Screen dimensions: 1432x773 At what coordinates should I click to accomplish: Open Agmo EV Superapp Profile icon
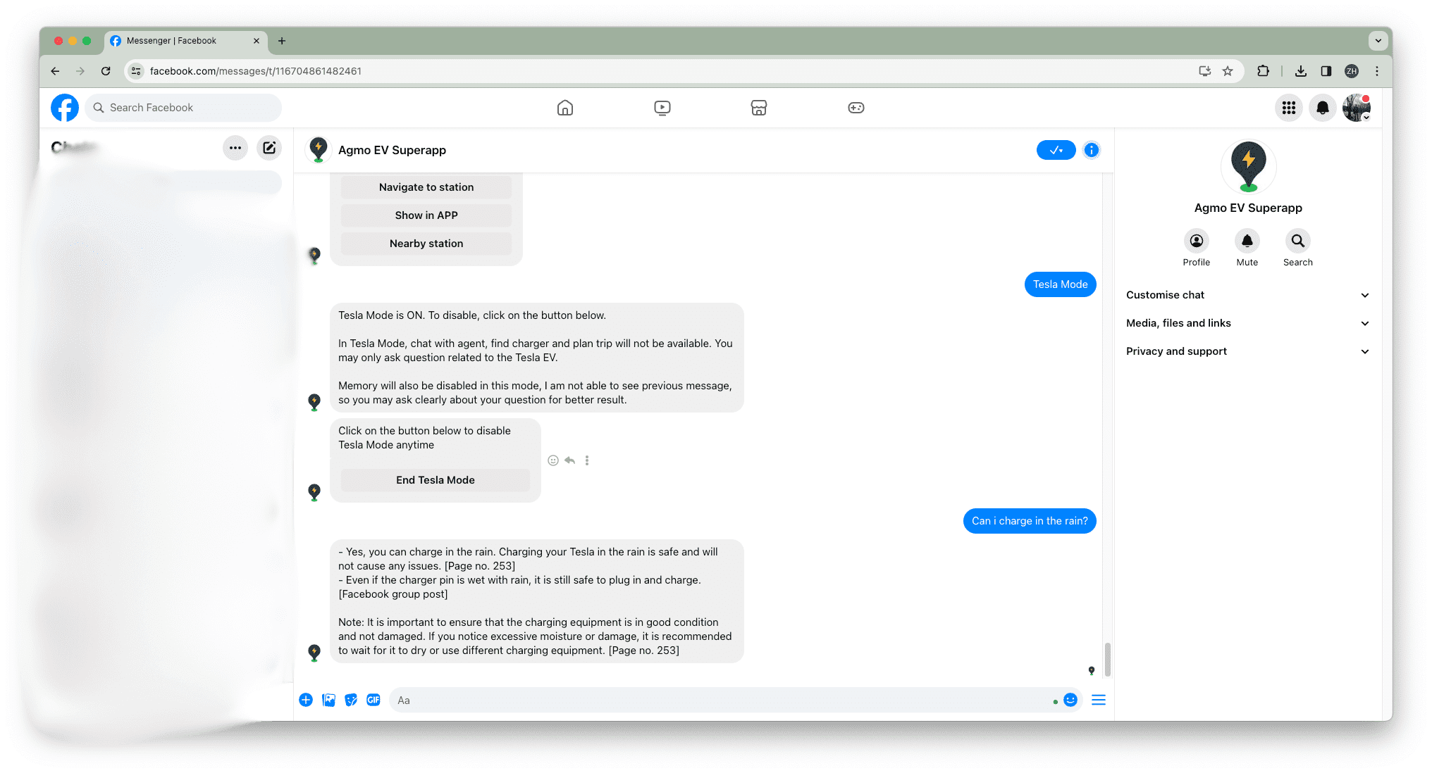(1197, 241)
